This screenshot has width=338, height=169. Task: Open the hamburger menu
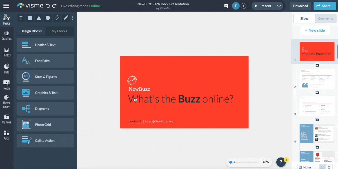6,6
